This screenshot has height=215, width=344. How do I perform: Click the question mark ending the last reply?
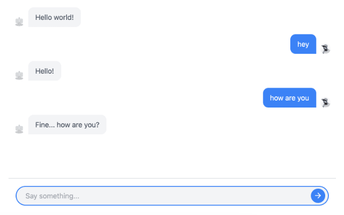[x=98, y=125]
